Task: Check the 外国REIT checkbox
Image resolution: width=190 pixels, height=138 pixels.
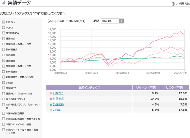Action: point(4,88)
